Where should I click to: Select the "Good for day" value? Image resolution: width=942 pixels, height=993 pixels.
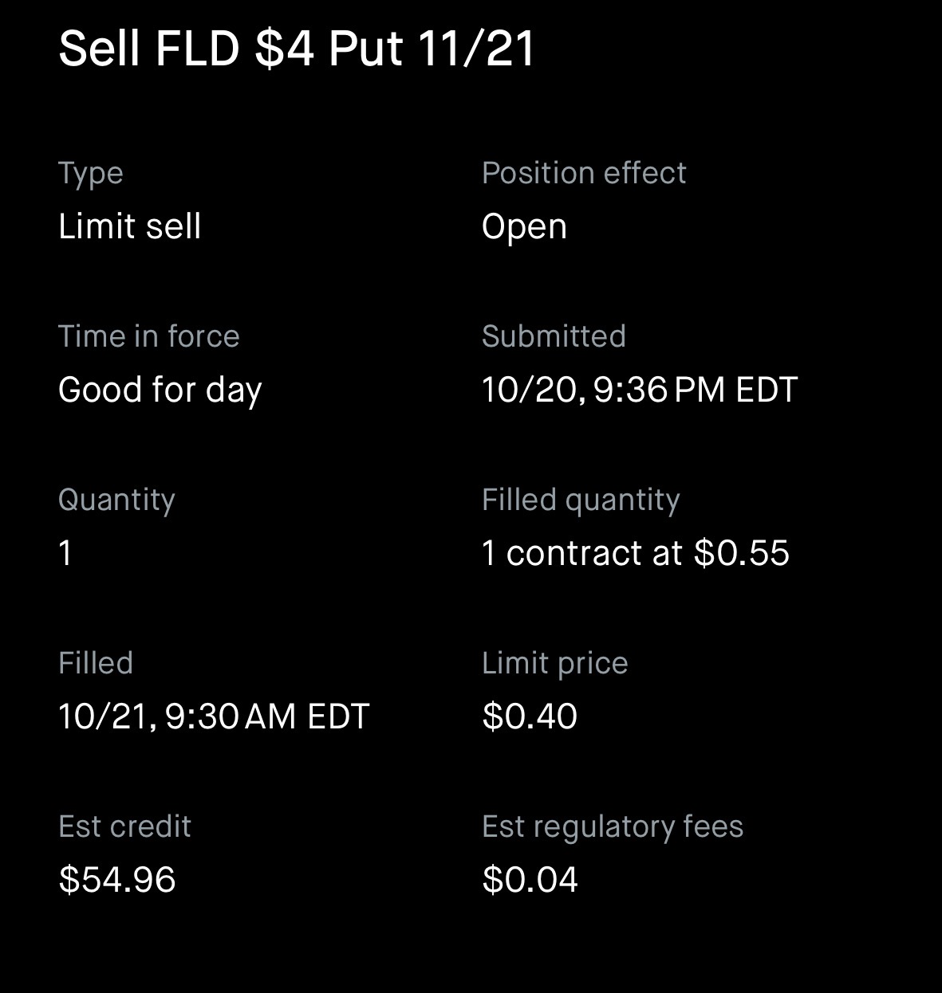pyautogui.click(x=160, y=390)
